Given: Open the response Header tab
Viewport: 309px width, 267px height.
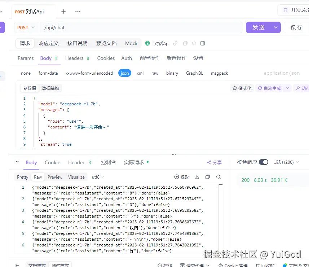Looking at the screenshot, I should pos(80,162).
